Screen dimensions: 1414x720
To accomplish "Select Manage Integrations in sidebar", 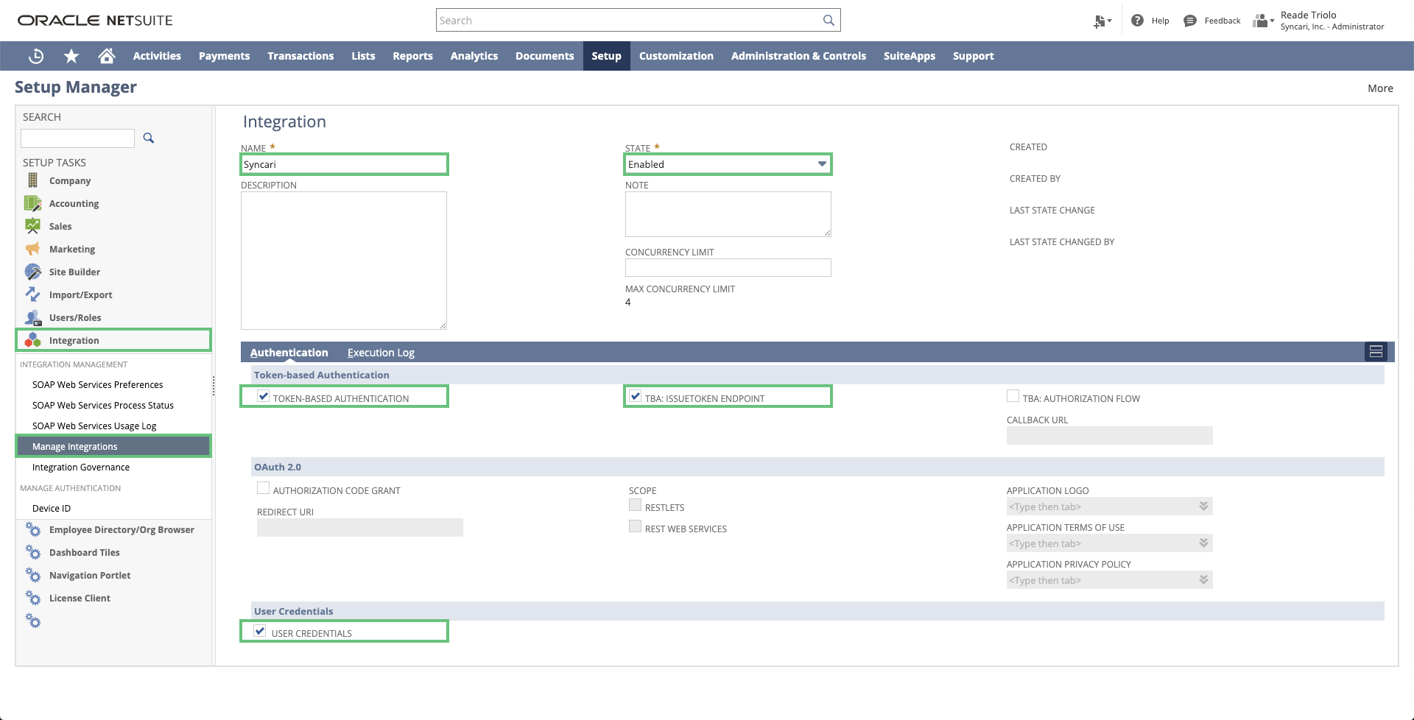I will coord(113,446).
